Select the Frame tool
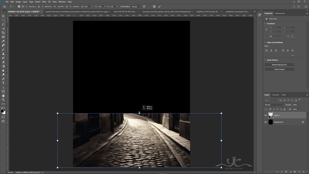 [3, 37]
